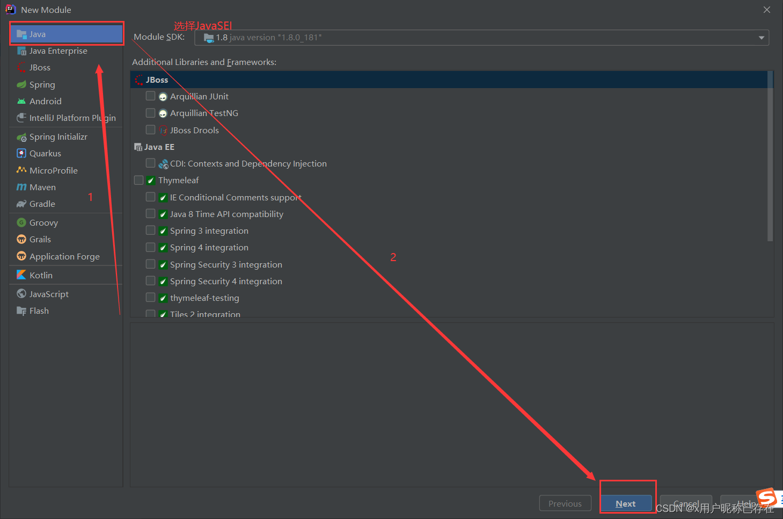Click the Cancel button
Image resolution: width=783 pixels, height=519 pixels.
click(x=686, y=503)
